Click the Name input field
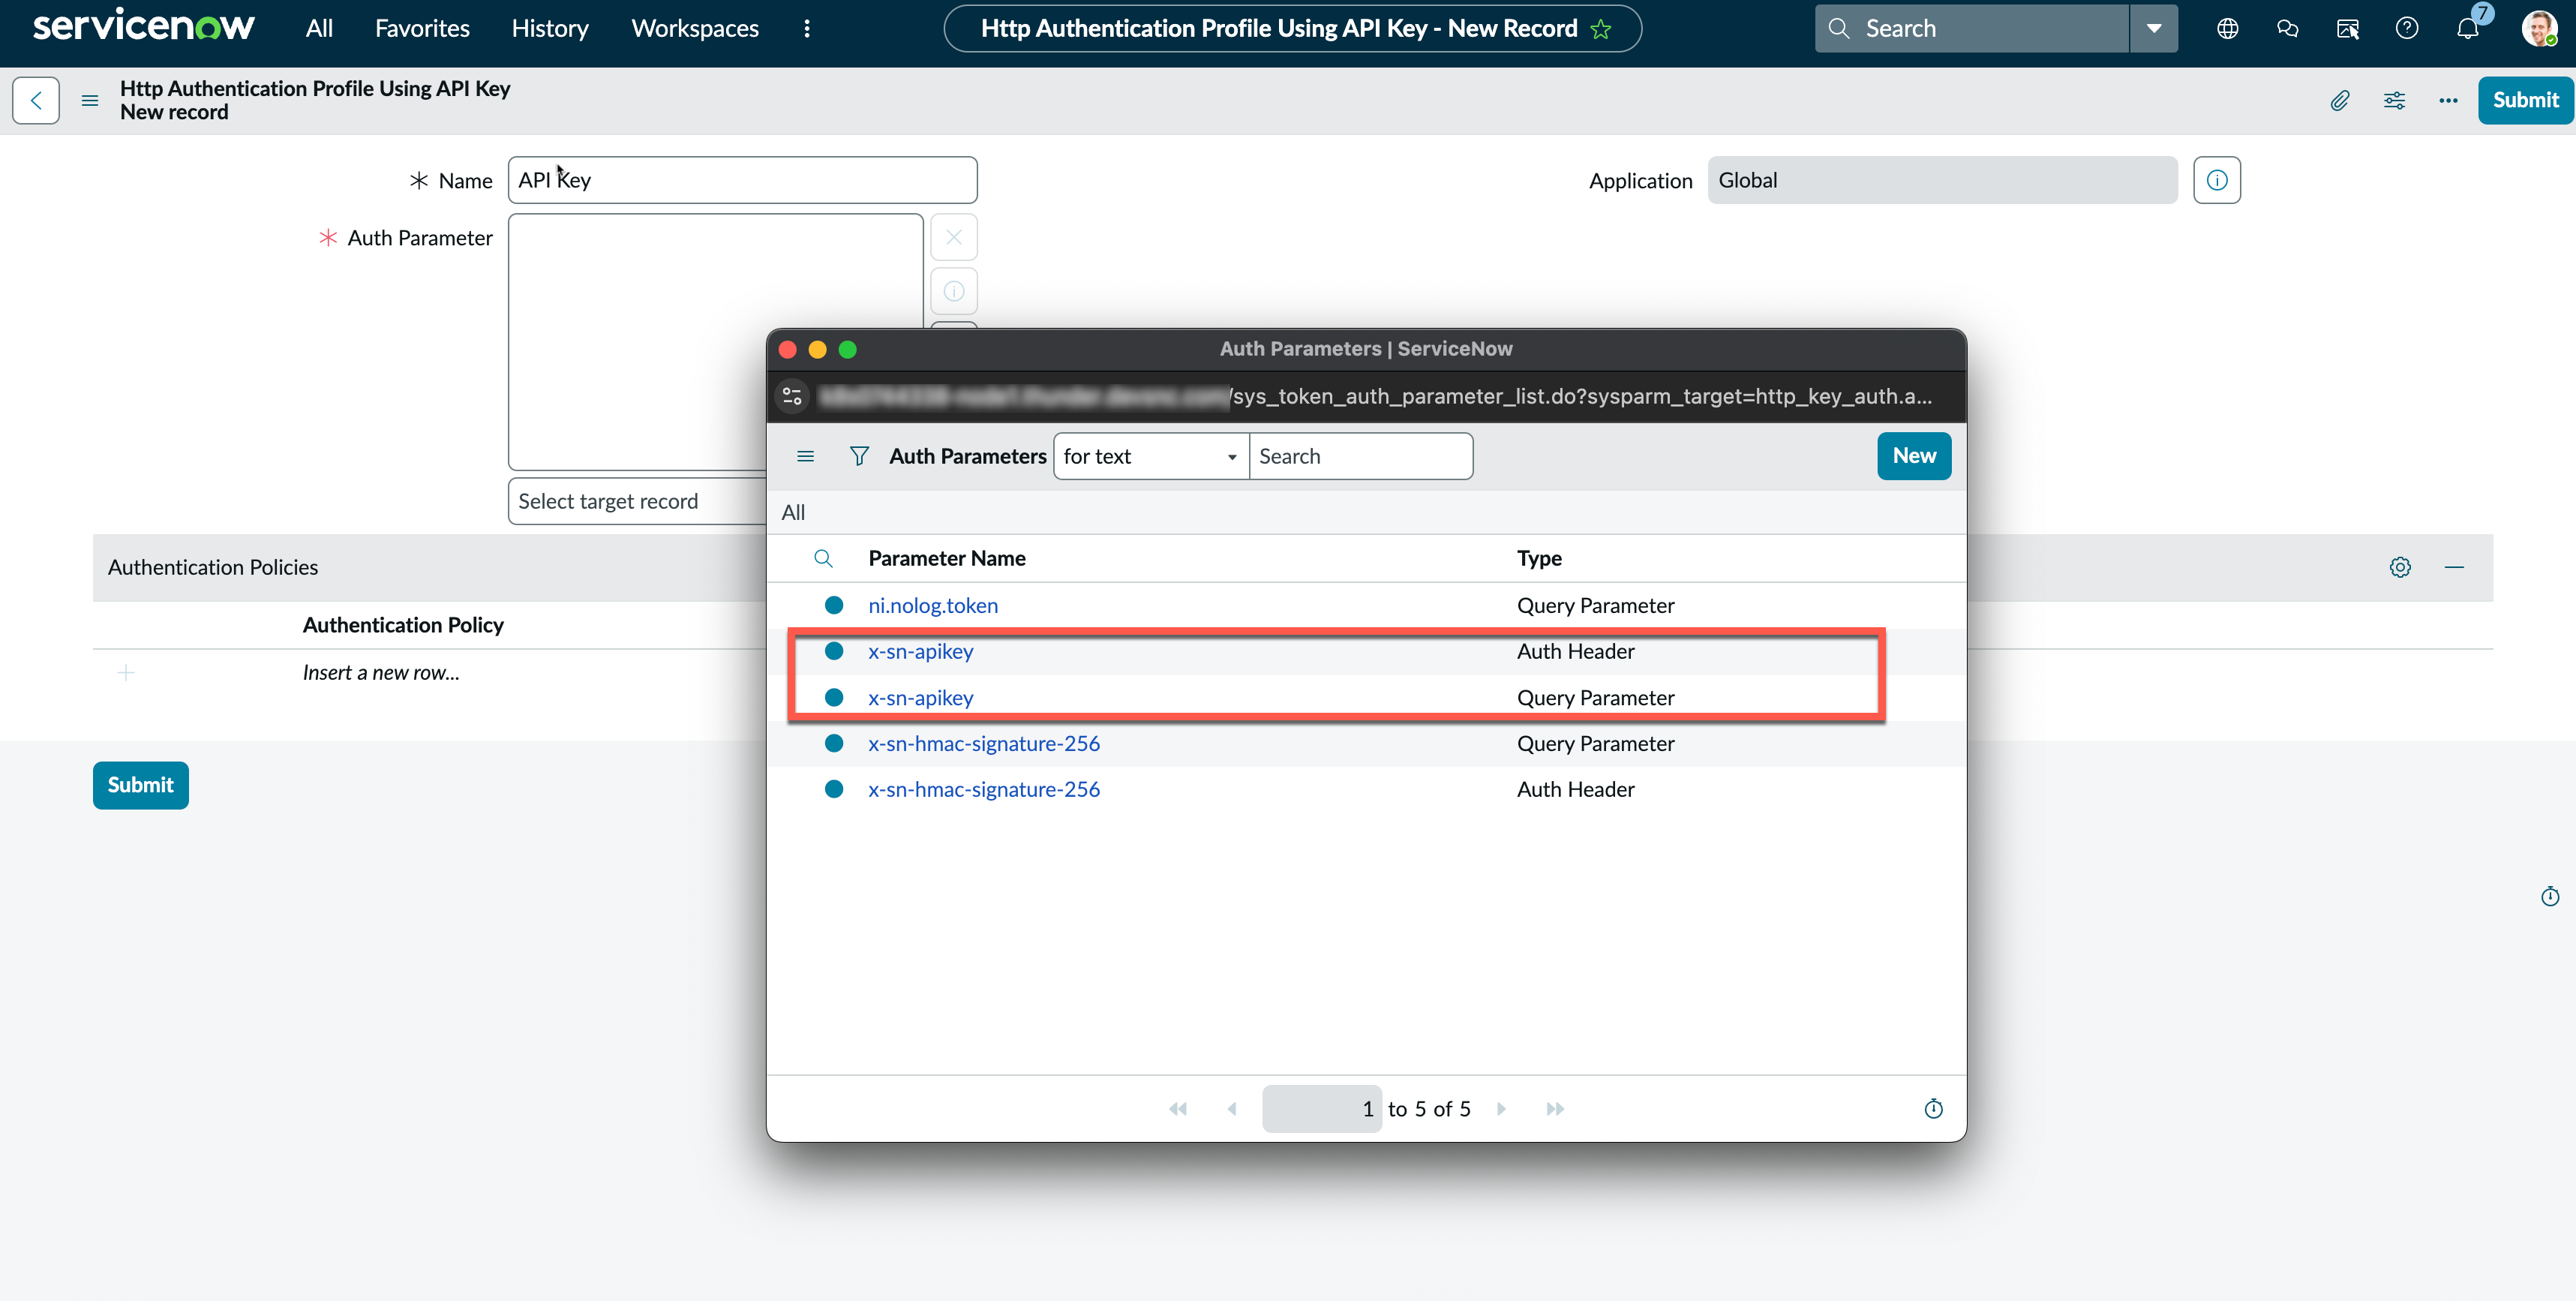The height and width of the screenshot is (1301, 2576). pos(742,180)
